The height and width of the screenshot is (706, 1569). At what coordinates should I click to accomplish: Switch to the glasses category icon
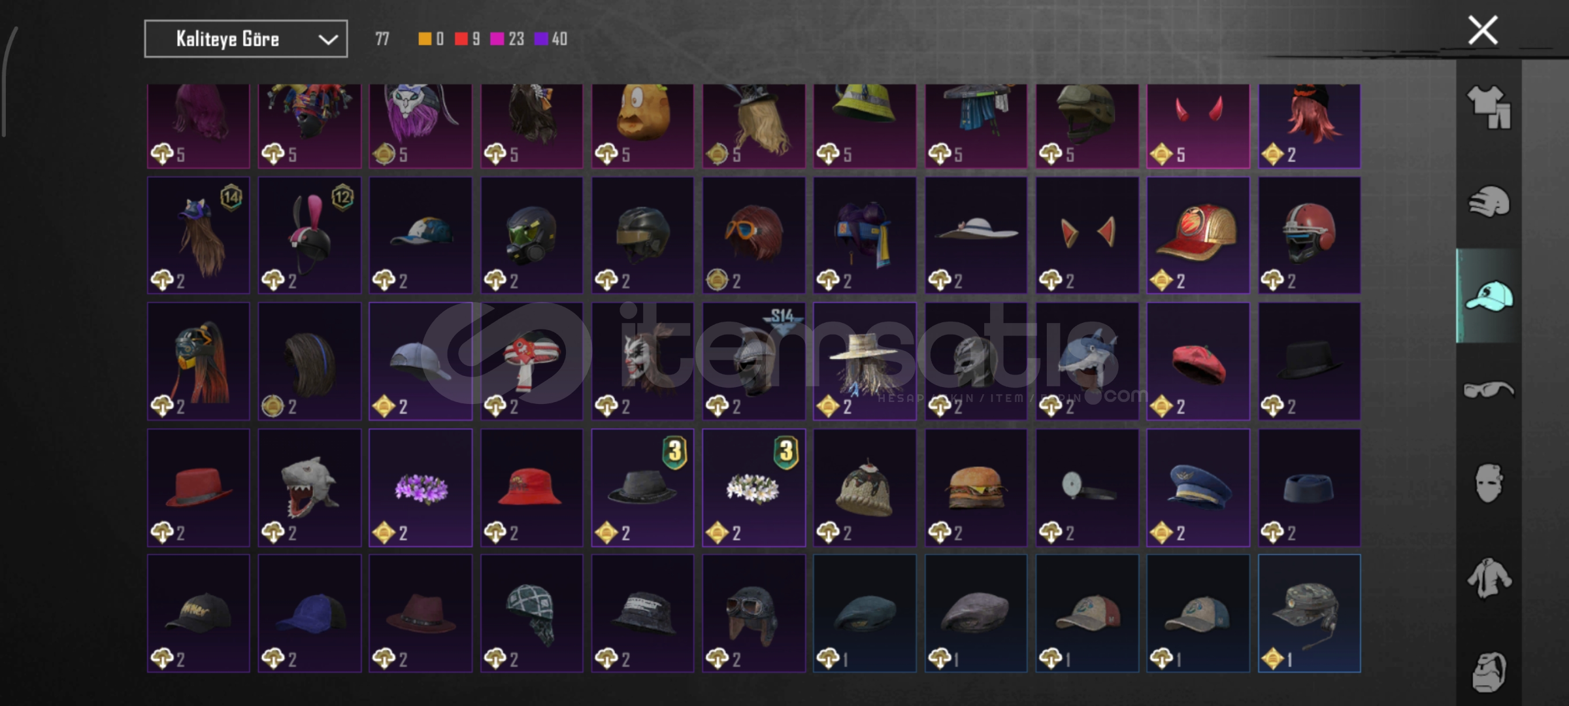(1489, 390)
